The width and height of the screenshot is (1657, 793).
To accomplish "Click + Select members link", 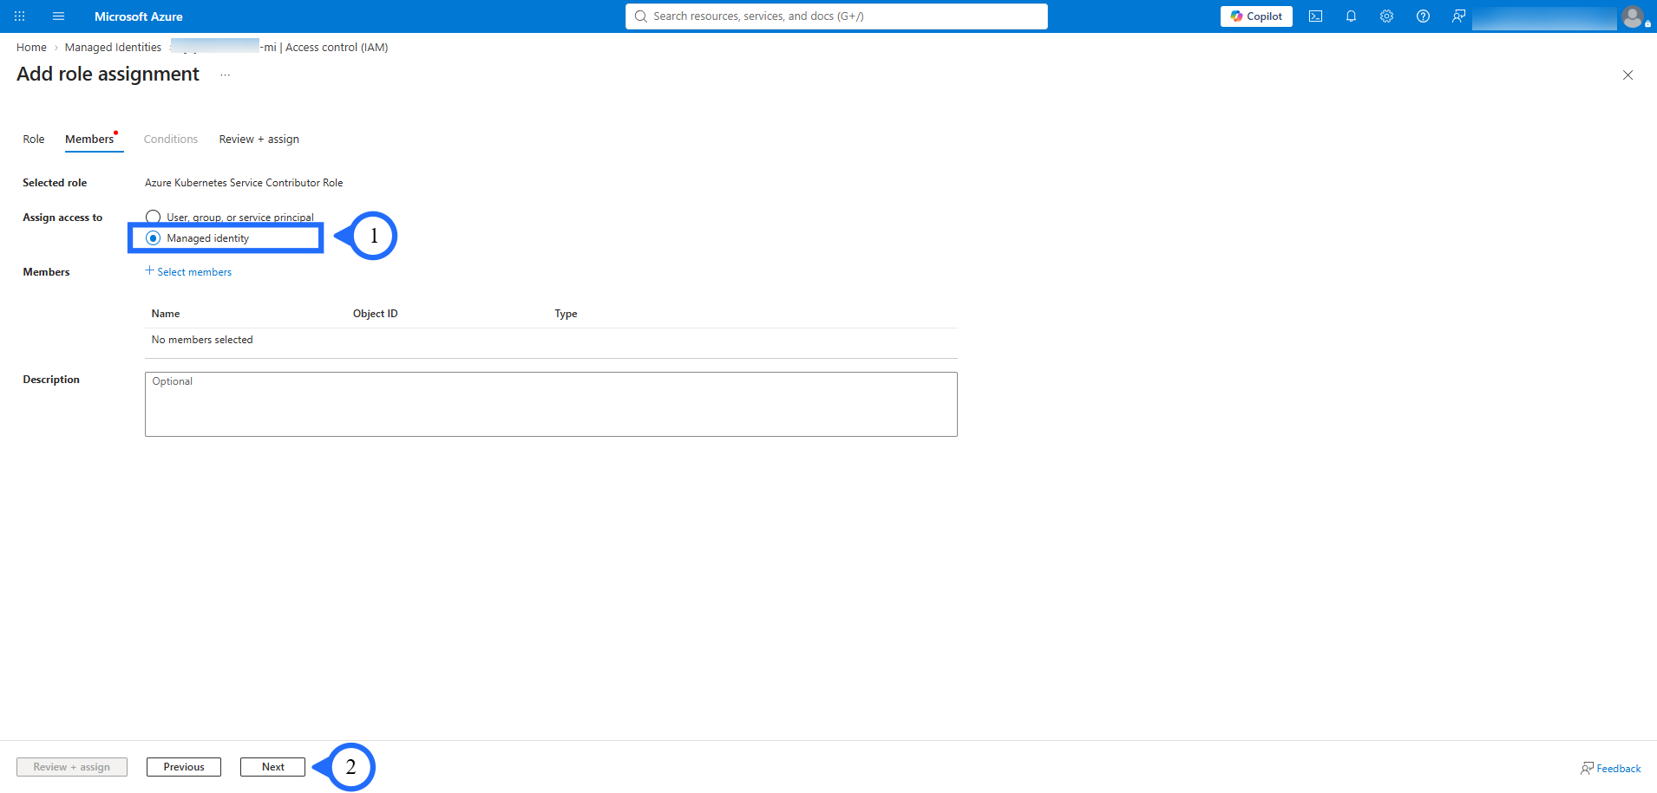I will (188, 272).
